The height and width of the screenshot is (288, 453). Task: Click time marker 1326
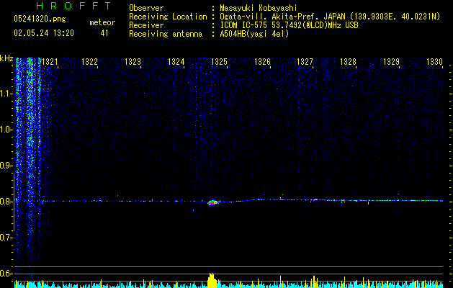point(262,62)
